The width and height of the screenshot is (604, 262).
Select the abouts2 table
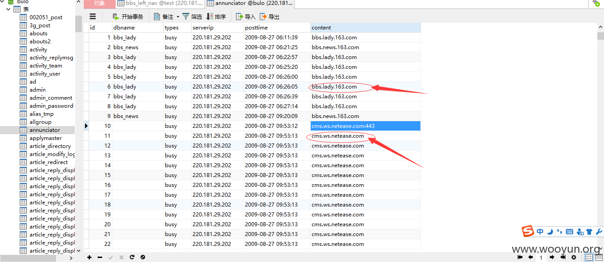pyautogui.click(x=40, y=41)
